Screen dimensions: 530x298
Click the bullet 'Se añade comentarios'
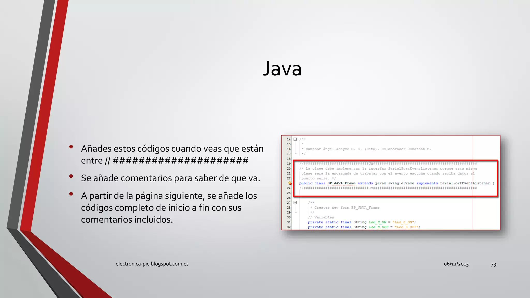click(x=170, y=178)
